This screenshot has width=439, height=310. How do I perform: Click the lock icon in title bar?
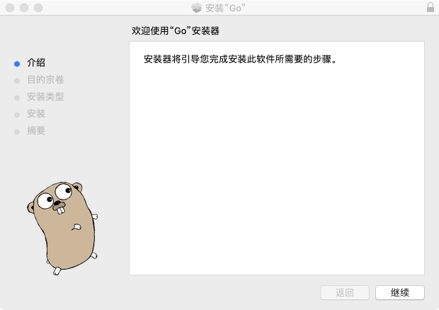coord(431,7)
